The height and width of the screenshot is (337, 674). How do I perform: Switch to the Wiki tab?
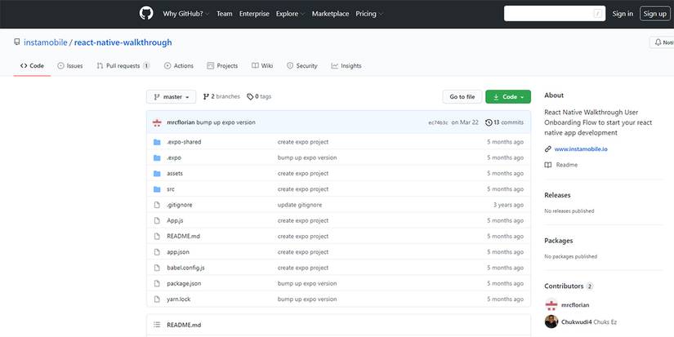tap(262, 65)
